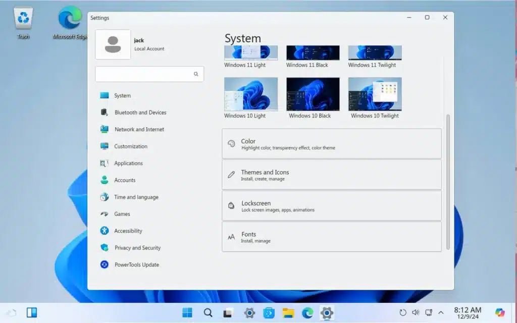Viewport: 517px width, 323px height.
Task: Open Accessibility icon in sidebar
Action: click(x=104, y=231)
